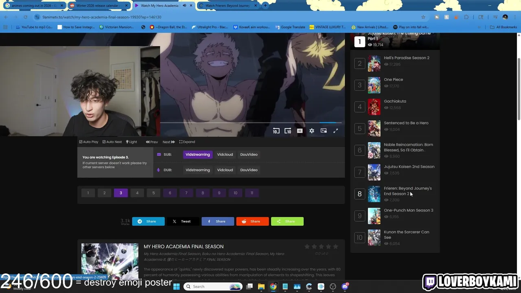Open Google Translate bookmark

click(290, 27)
